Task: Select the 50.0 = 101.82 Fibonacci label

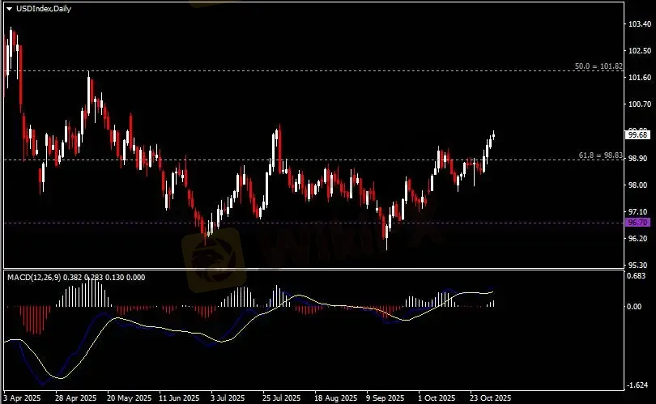Action: click(x=598, y=66)
